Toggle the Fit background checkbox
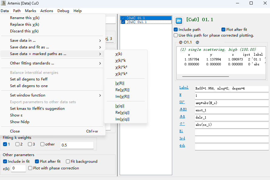This screenshot has height=180, width=270. (68, 162)
